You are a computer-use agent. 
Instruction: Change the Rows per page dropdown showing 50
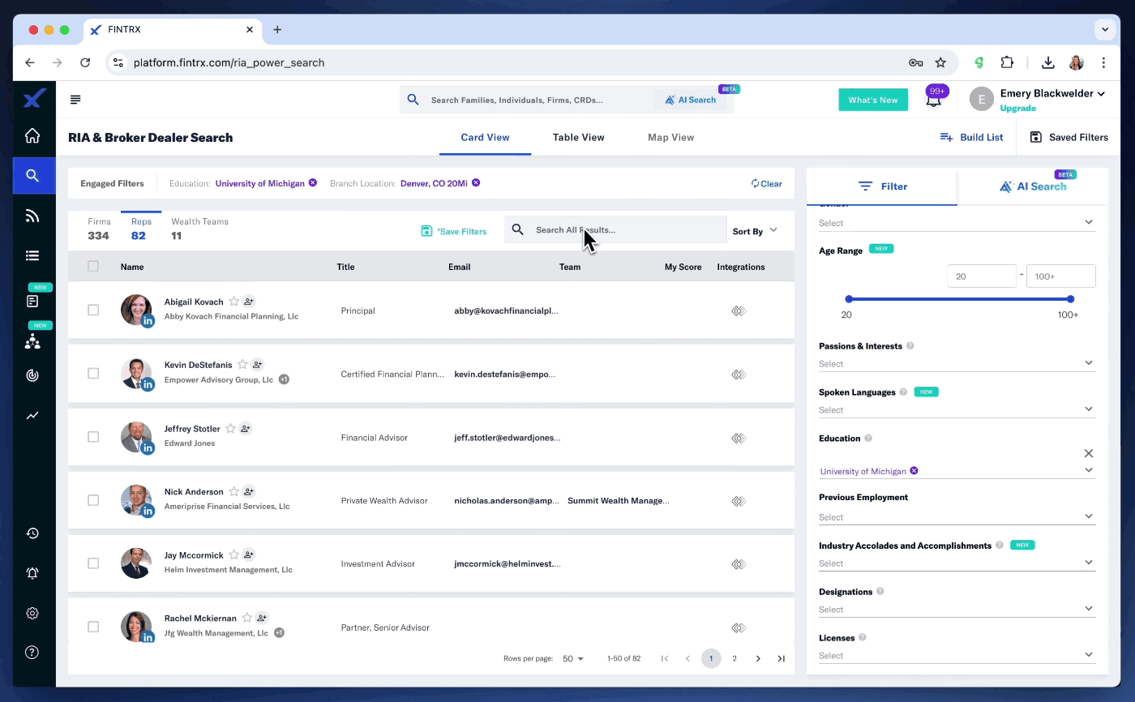click(x=573, y=659)
